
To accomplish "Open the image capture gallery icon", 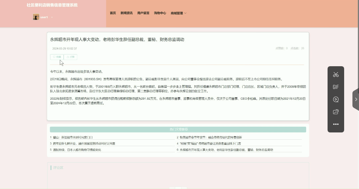I will tap(336, 112).
